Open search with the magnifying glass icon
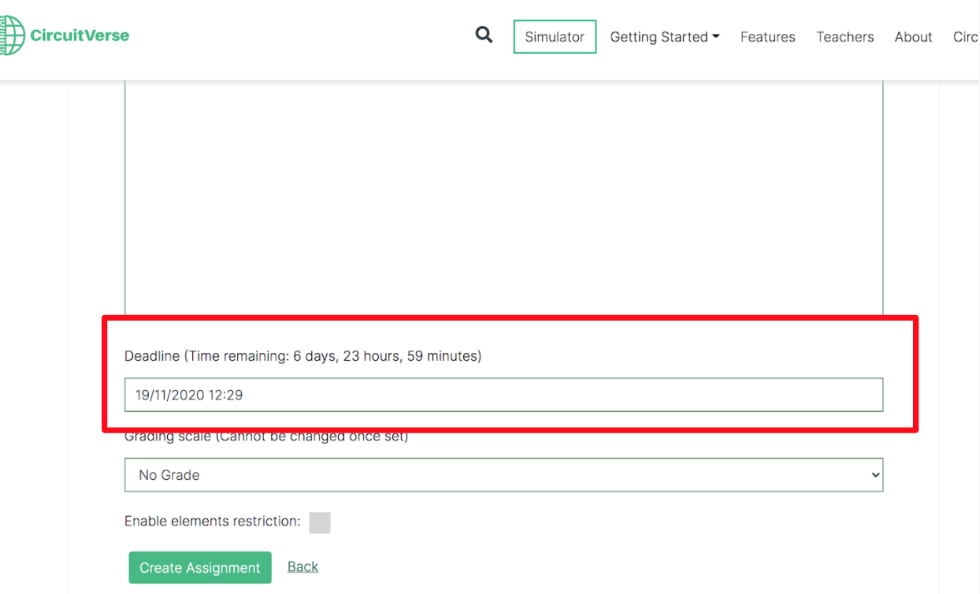This screenshot has width=980, height=594. (484, 35)
